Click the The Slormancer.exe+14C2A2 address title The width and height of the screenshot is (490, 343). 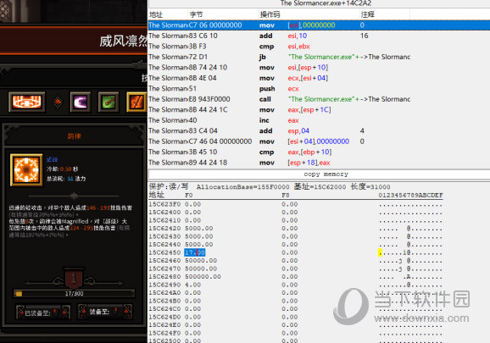(x=326, y=3)
